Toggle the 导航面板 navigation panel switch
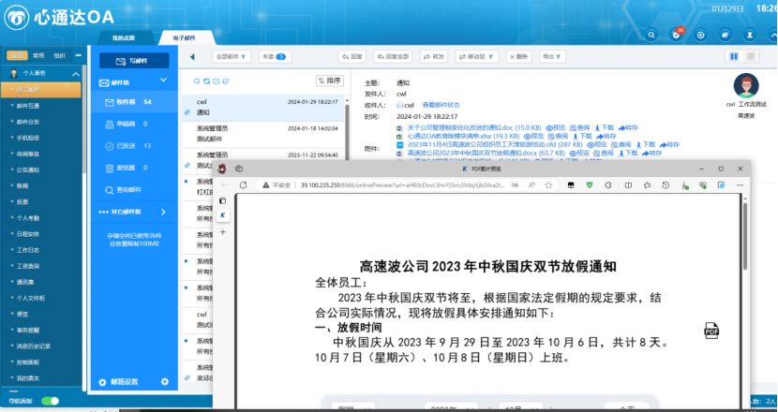 (49, 401)
